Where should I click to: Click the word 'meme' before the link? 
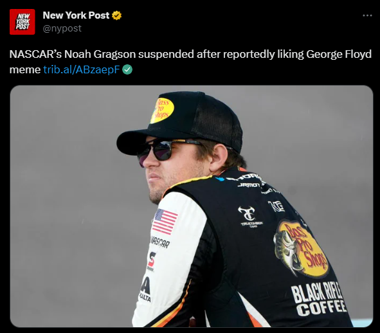(x=24, y=70)
